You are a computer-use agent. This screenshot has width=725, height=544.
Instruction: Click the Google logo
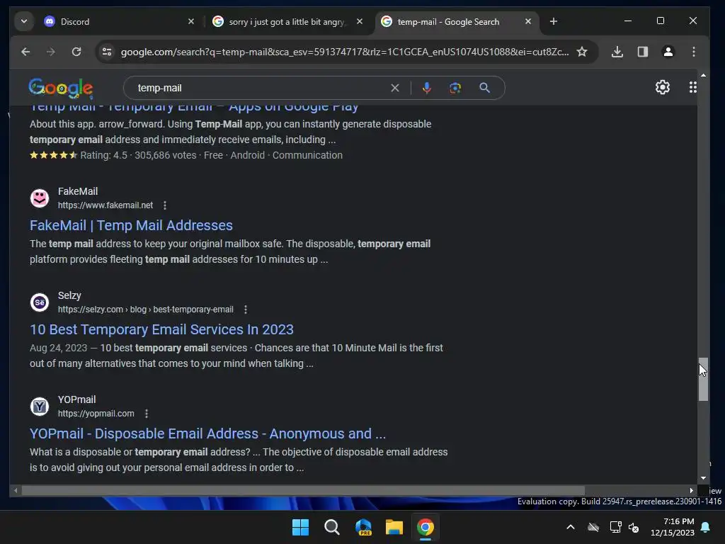pos(61,88)
